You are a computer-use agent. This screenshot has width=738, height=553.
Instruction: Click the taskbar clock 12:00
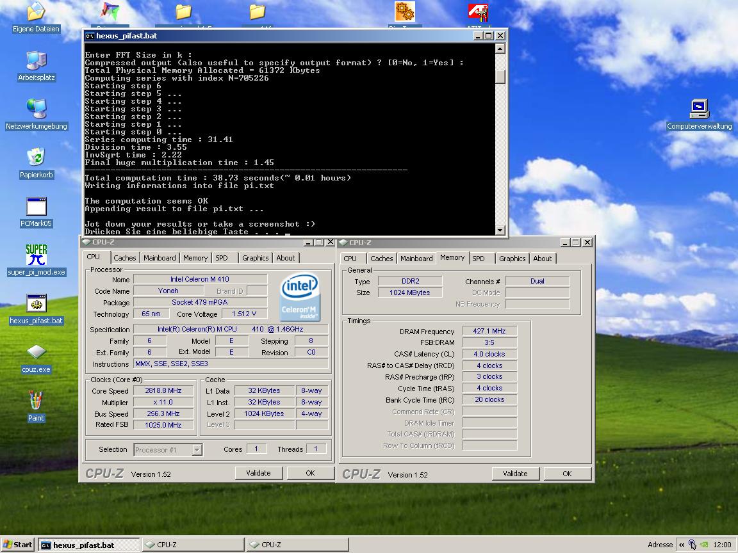click(x=722, y=545)
